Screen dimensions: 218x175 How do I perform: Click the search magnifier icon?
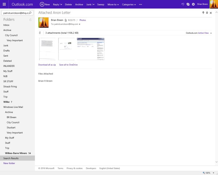point(30,13)
